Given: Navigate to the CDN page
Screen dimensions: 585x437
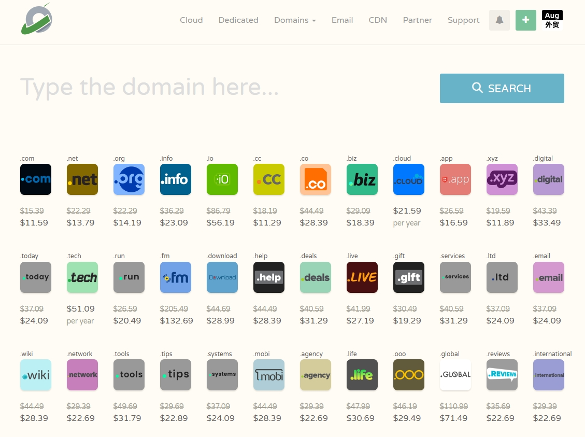Looking at the screenshot, I should 378,20.
